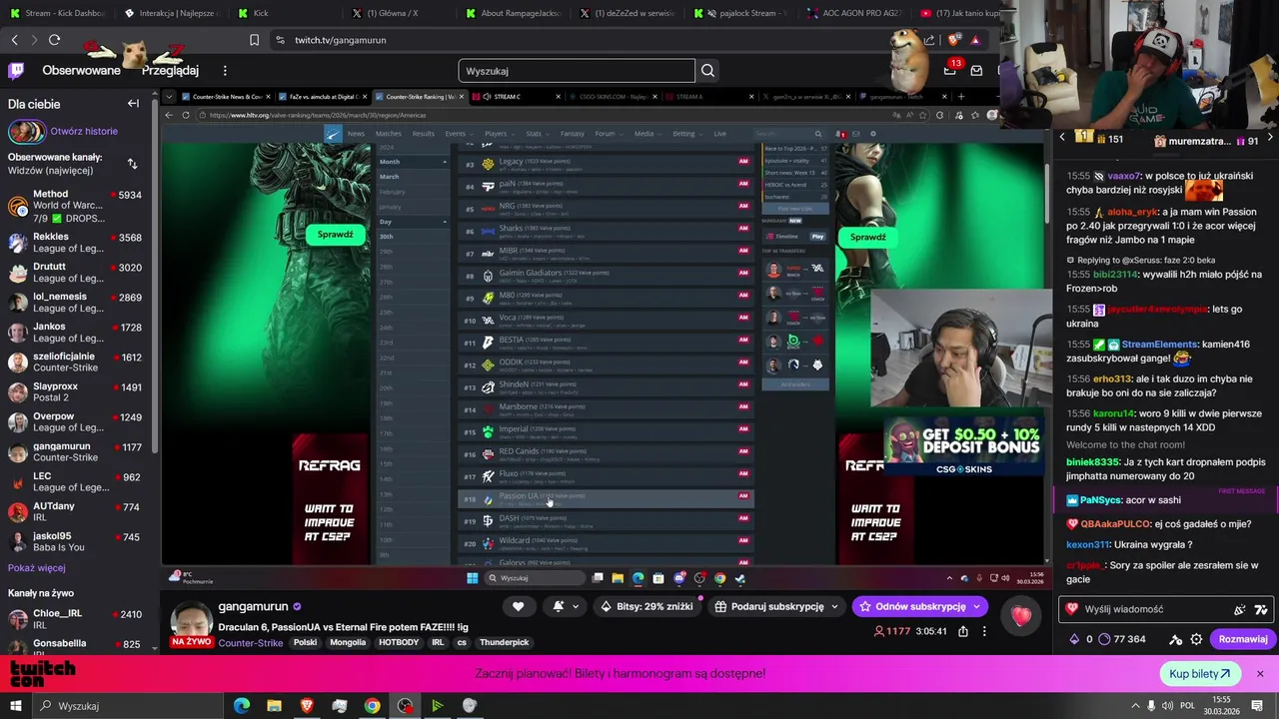The image size is (1279, 719).
Task: Click Otwórz historie link
Action: [x=84, y=131]
